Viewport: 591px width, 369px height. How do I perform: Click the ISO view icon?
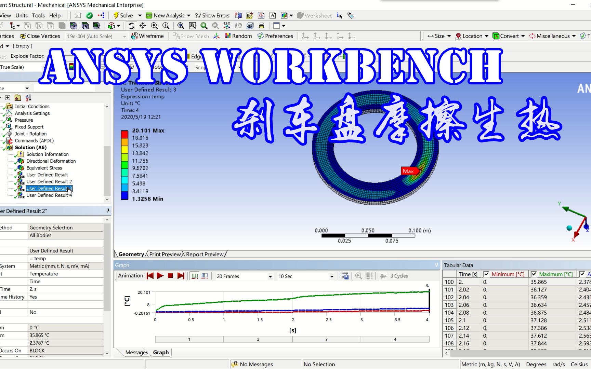point(227,26)
